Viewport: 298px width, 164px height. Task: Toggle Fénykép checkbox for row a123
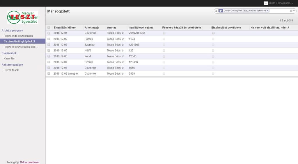164,39
